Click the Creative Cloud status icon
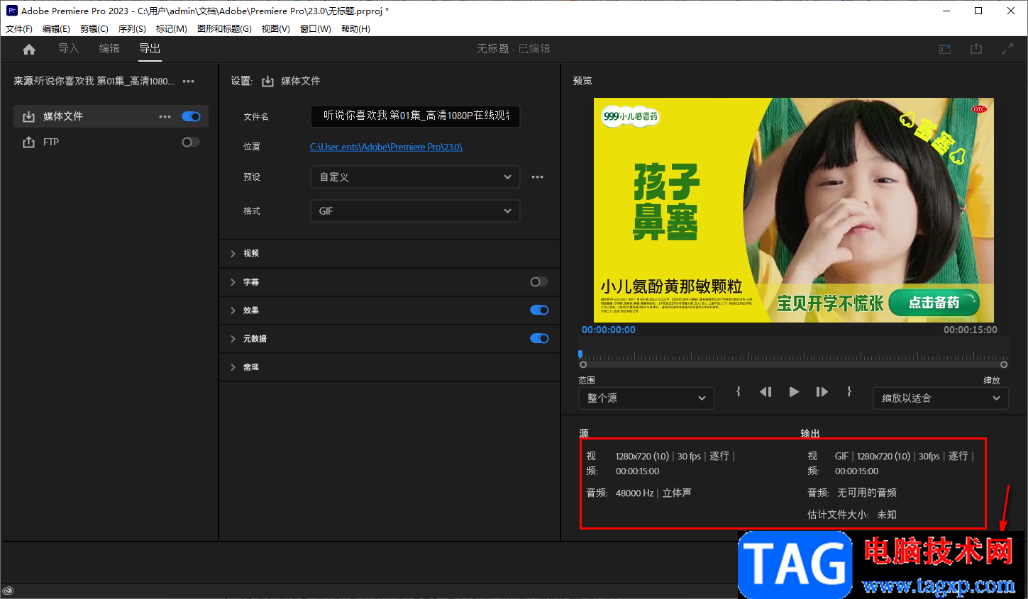Screen dimensions: 1028x599 [8, 591]
